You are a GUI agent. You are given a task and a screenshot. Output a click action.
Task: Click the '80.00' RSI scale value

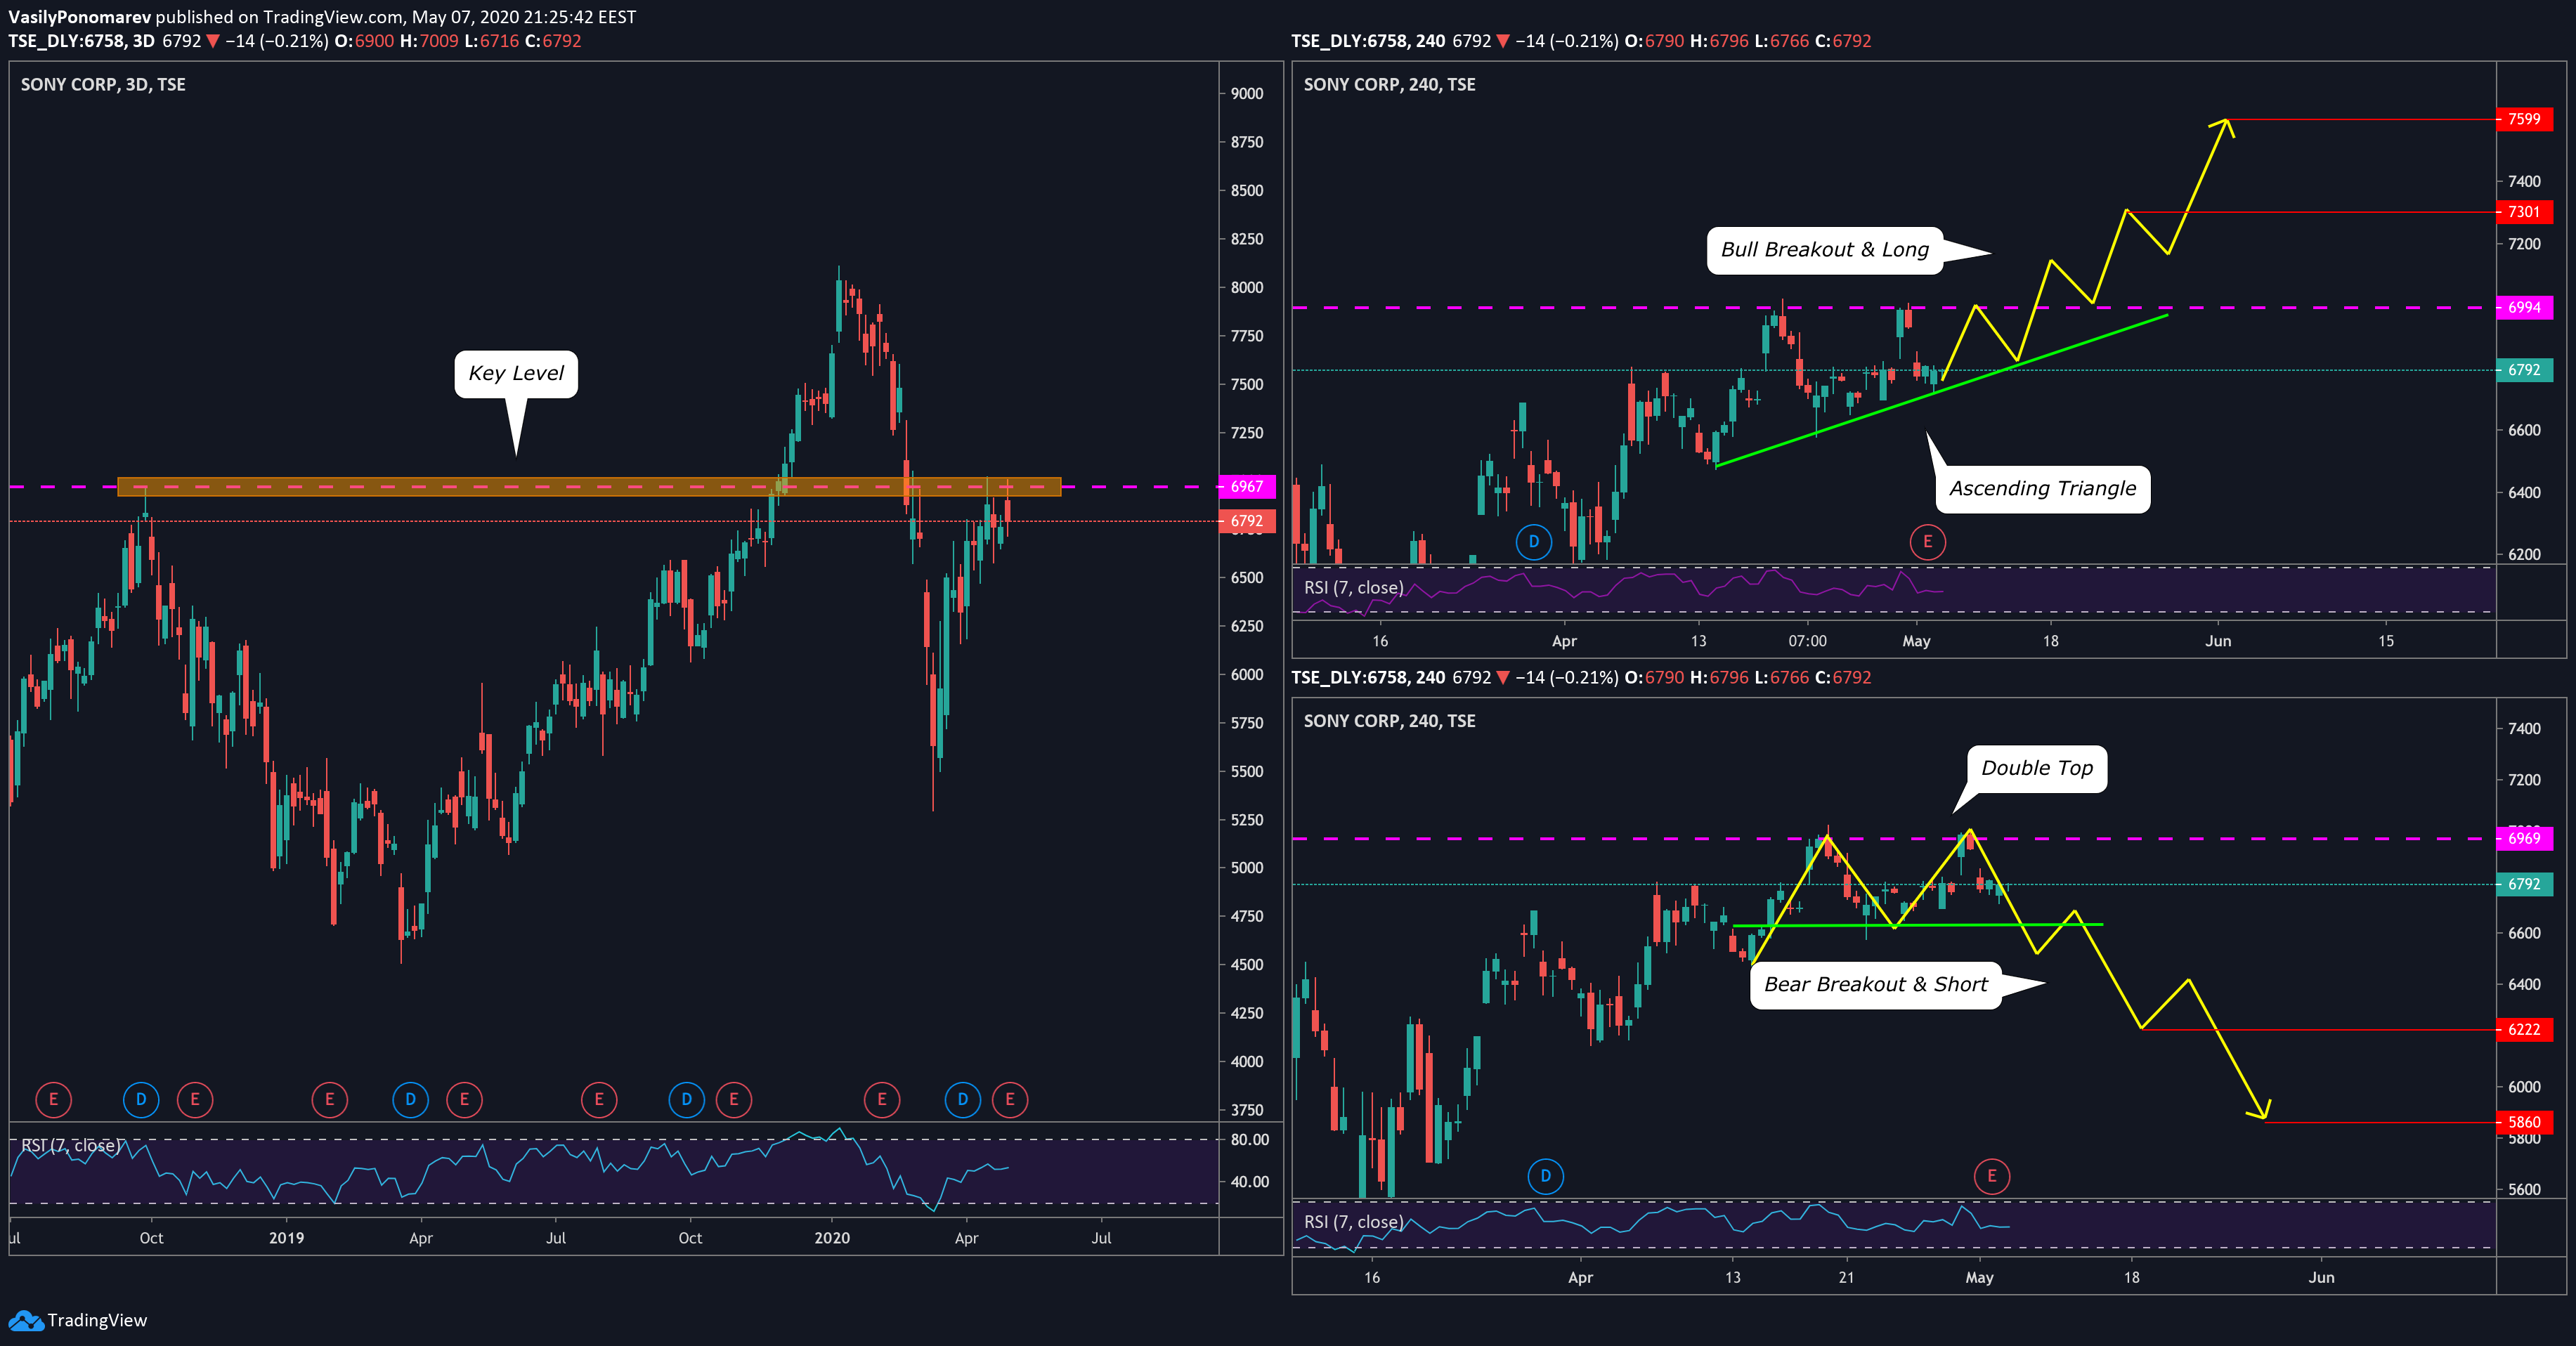[x=1249, y=1140]
